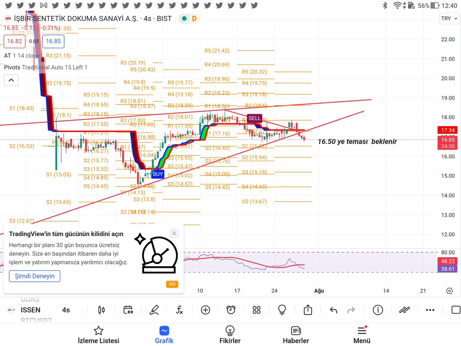Open the Menü tab
The image size is (461, 346).
tap(362, 335)
